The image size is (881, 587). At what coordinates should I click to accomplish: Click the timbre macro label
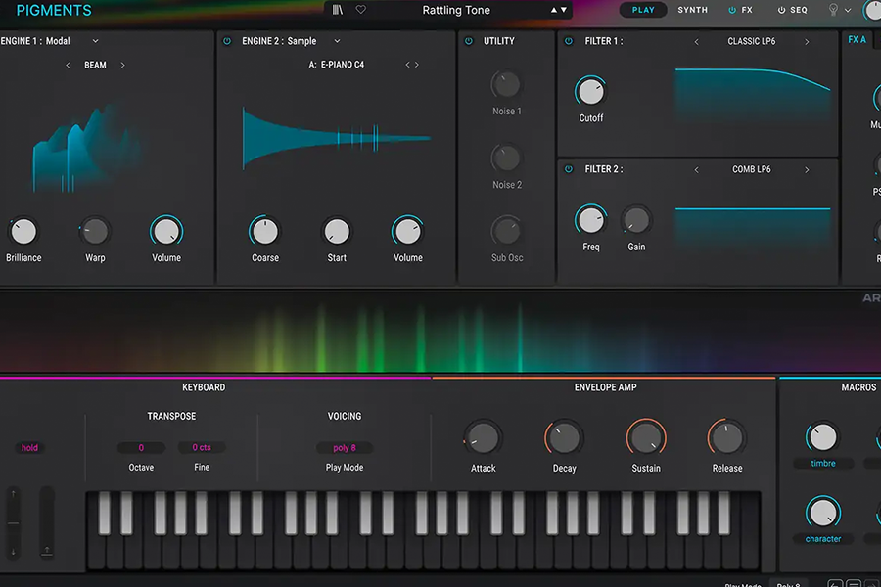click(823, 464)
